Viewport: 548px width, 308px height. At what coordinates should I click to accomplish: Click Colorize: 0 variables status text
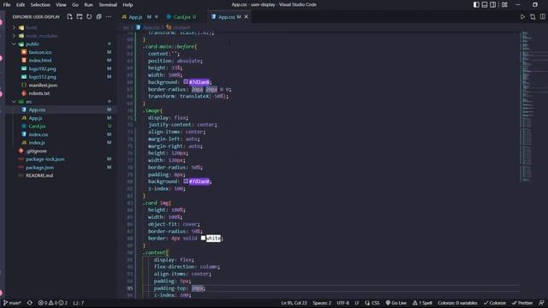pos(457,303)
